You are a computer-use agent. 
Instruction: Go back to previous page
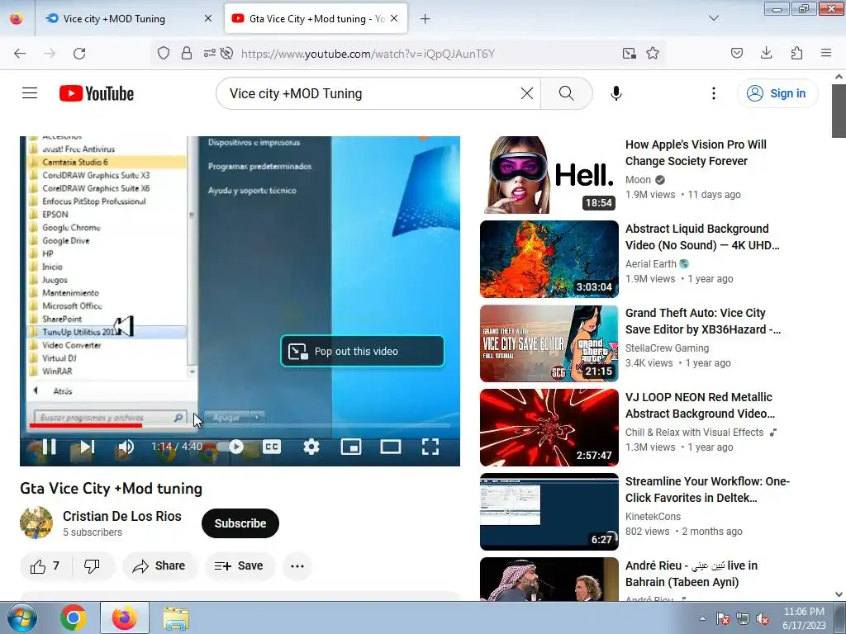(x=20, y=54)
